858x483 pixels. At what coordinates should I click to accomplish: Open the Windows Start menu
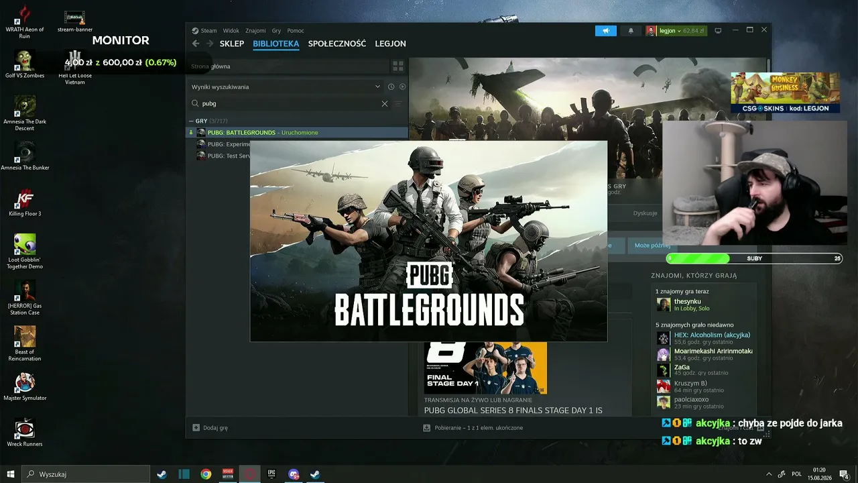pyautogui.click(x=10, y=474)
